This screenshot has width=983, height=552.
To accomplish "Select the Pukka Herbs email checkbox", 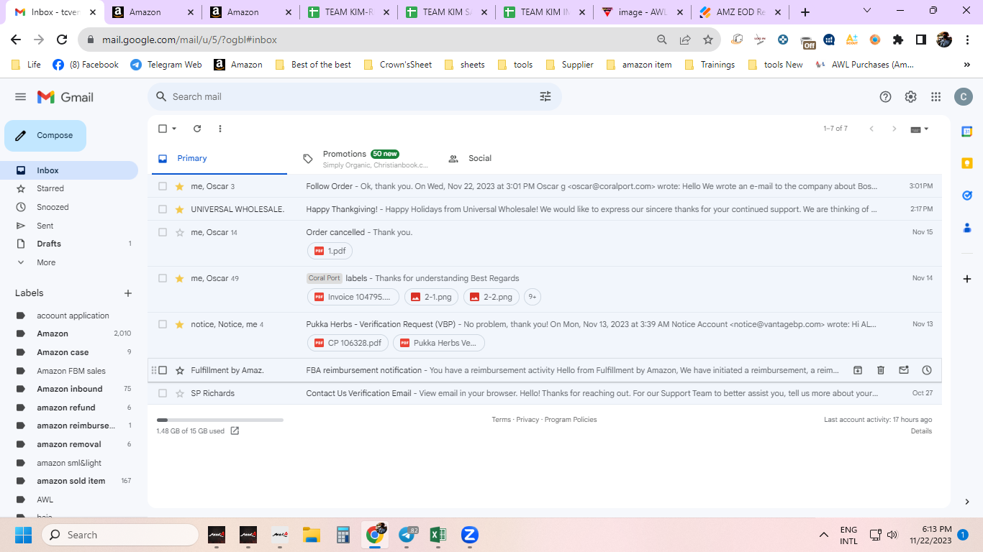I will 163,324.
